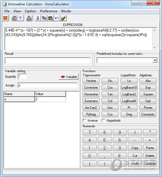Image resolution: width=162 pixels, height=177 pixels.
Task: Open the File menu
Action: pos(7,11)
